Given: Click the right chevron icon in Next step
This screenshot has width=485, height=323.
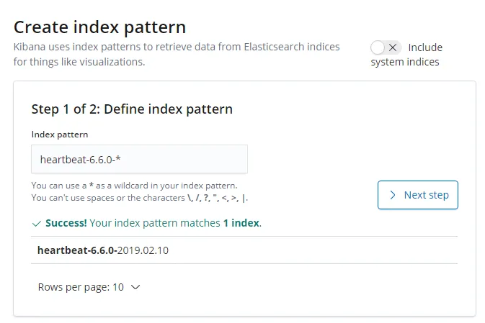Looking at the screenshot, I should [x=393, y=195].
